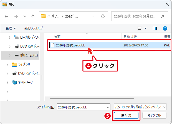Click the Back navigation arrow

point(7,16)
